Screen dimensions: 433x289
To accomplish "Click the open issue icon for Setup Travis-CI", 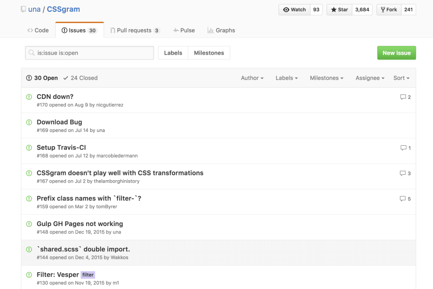I will click(29, 148).
